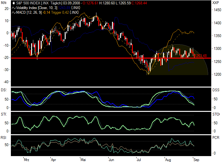
Task: Click the -40 MACD axis value
Action: 5,82
